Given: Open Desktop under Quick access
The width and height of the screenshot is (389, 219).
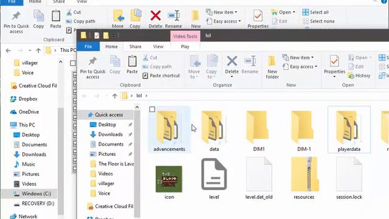Looking at the screenshot, I should 107,125.
